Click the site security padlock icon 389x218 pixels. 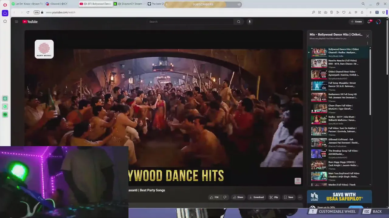coord(42,12)
